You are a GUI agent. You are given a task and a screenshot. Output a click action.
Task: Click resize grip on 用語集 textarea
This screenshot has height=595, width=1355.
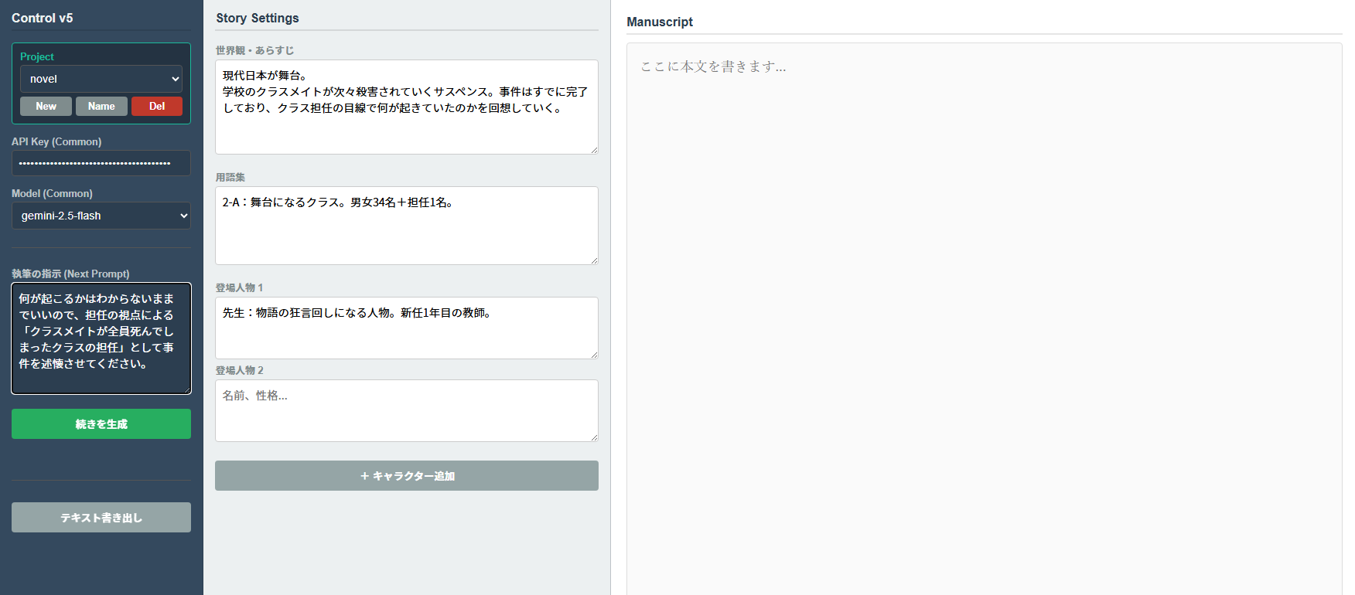594,260
